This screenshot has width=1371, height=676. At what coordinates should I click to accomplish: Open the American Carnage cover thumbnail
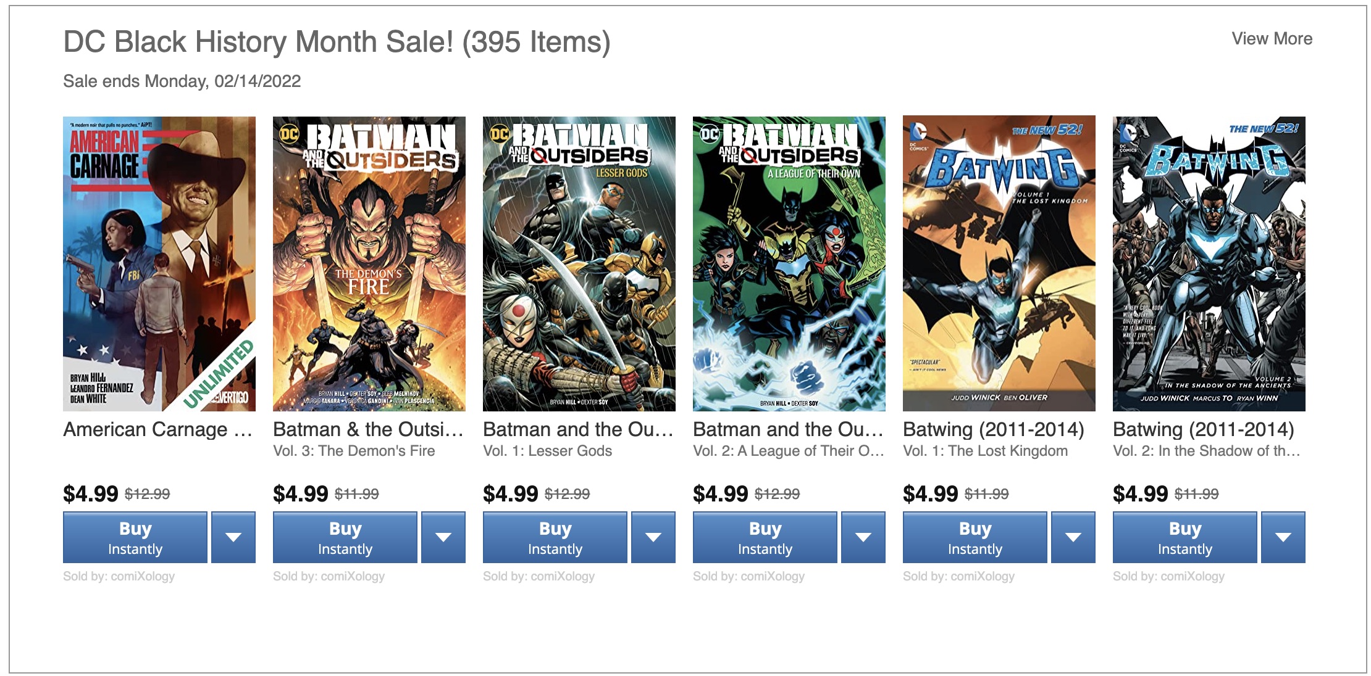tap(159, 264)
